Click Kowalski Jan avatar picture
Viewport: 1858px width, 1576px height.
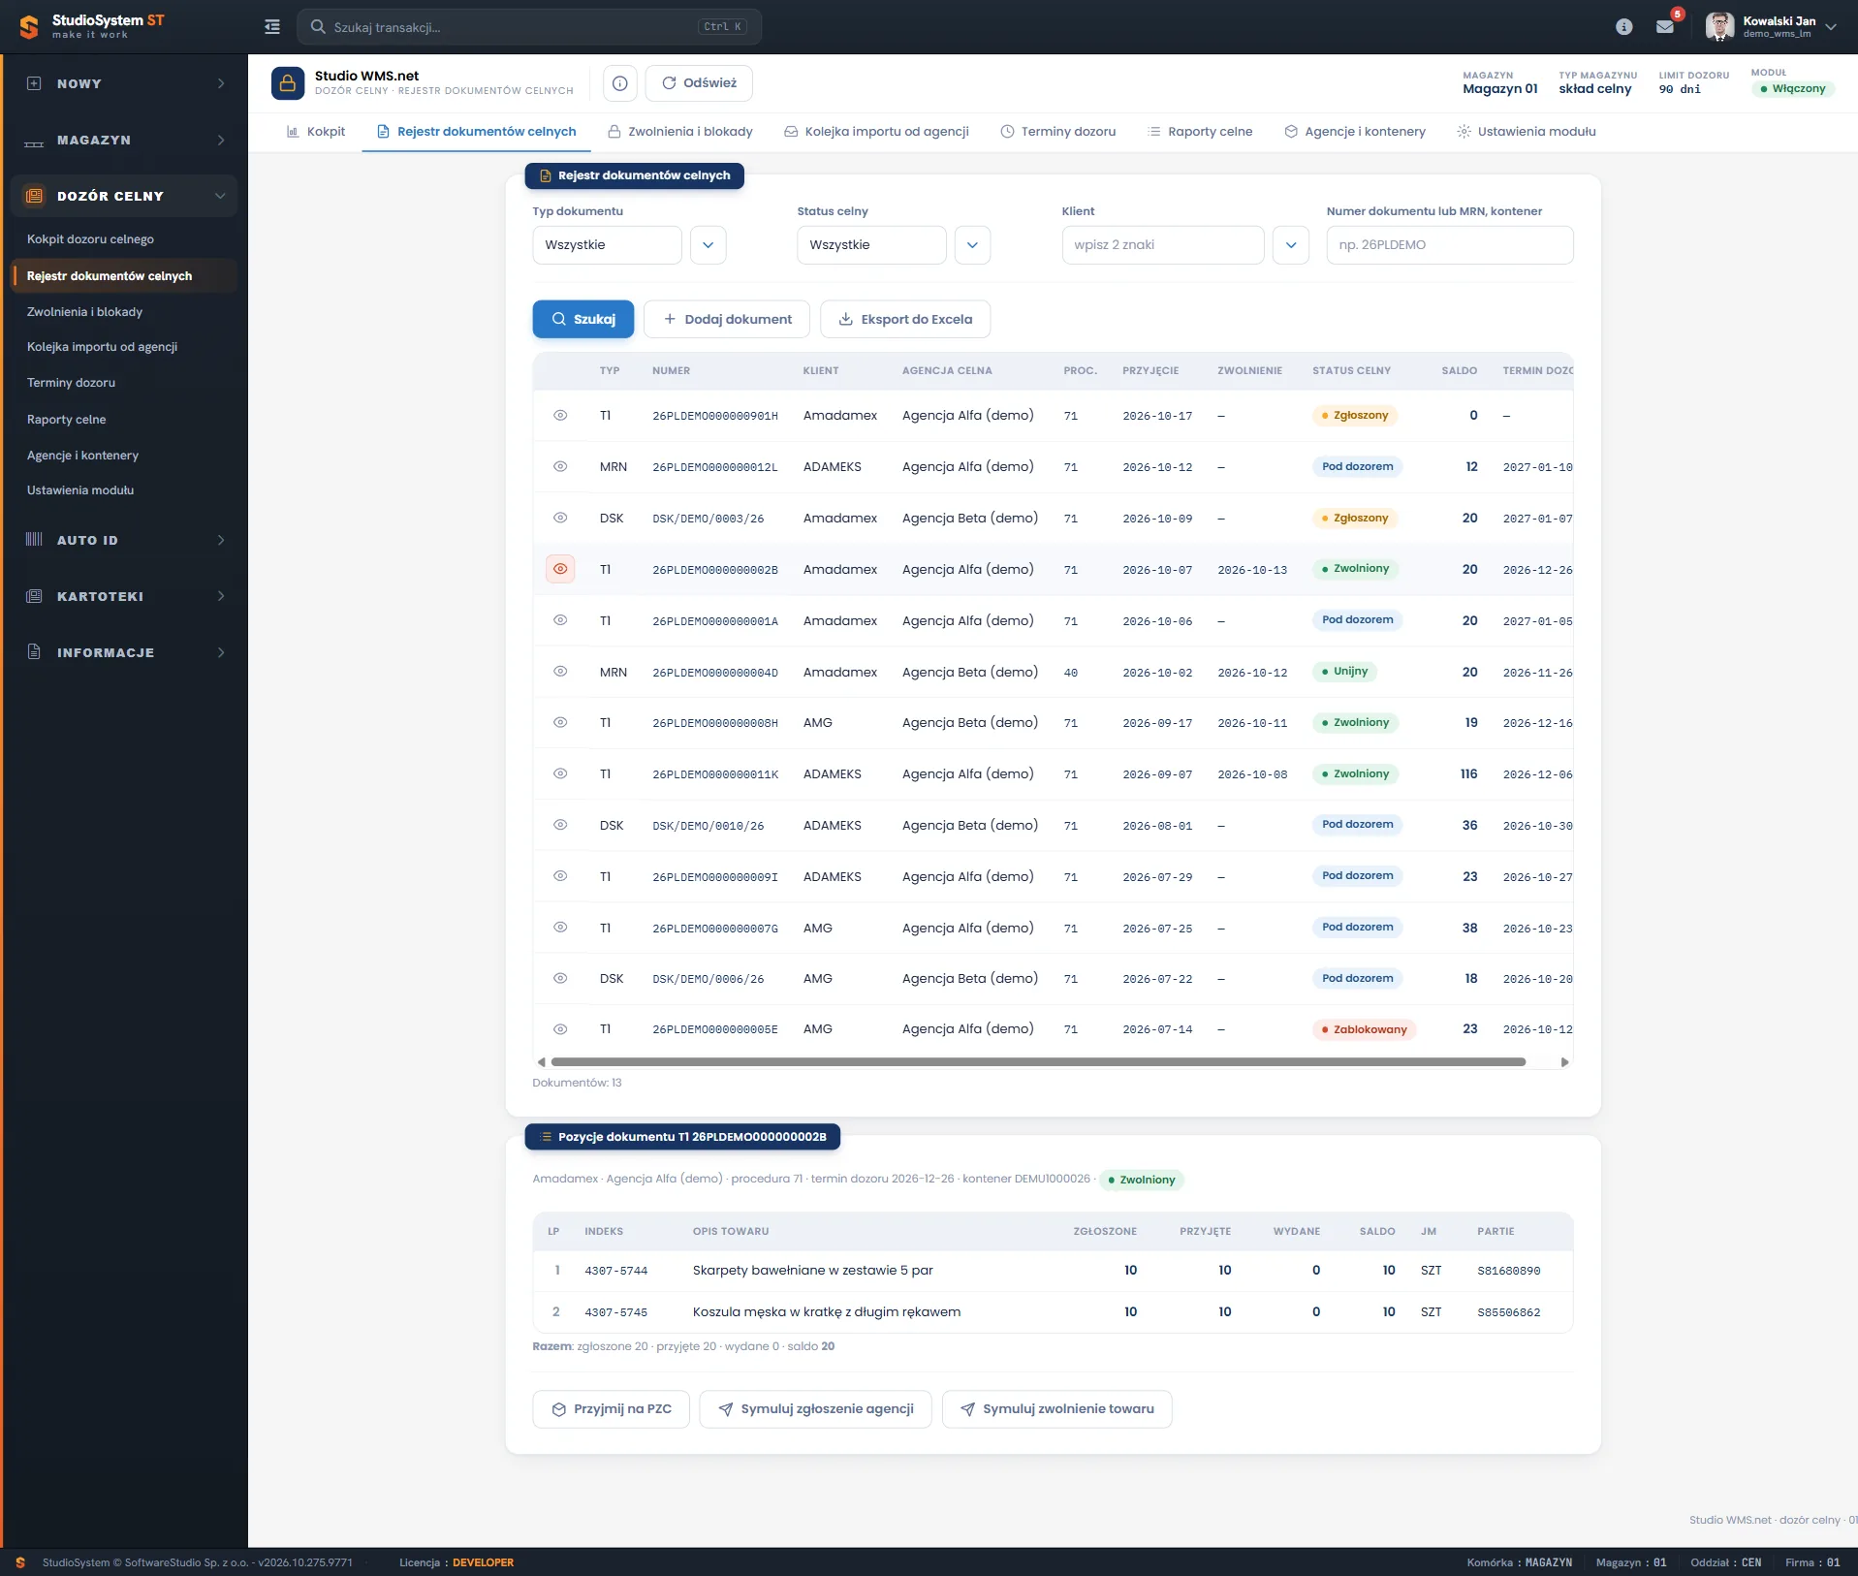point(1719,27)
